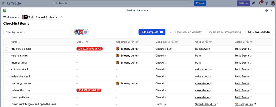Click the 1/24/2025 due date badge
The height and width of the screenshot is (107, 276).
(89, 49)
